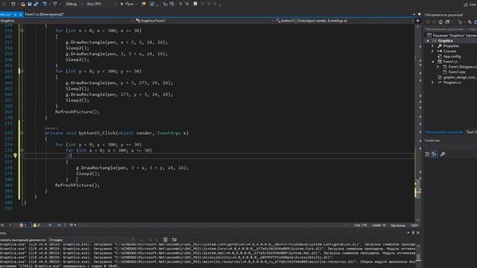
Task: Click the Sleep2(); call on line 279
Action: point(88,173)
